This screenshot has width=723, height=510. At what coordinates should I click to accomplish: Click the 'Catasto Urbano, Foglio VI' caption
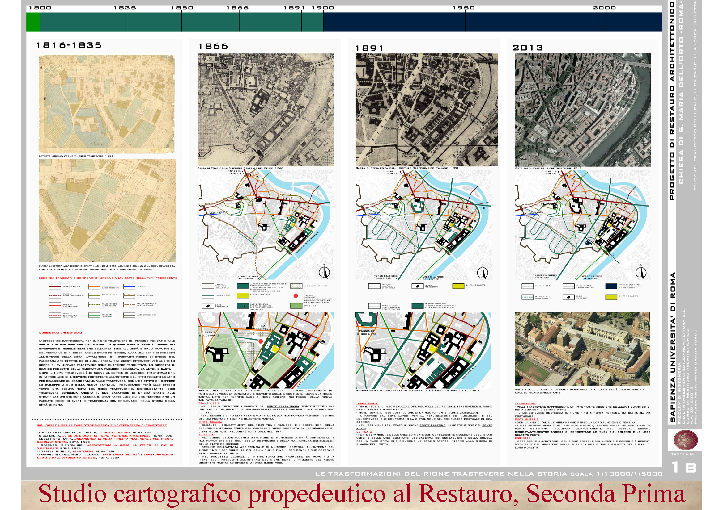76,156
